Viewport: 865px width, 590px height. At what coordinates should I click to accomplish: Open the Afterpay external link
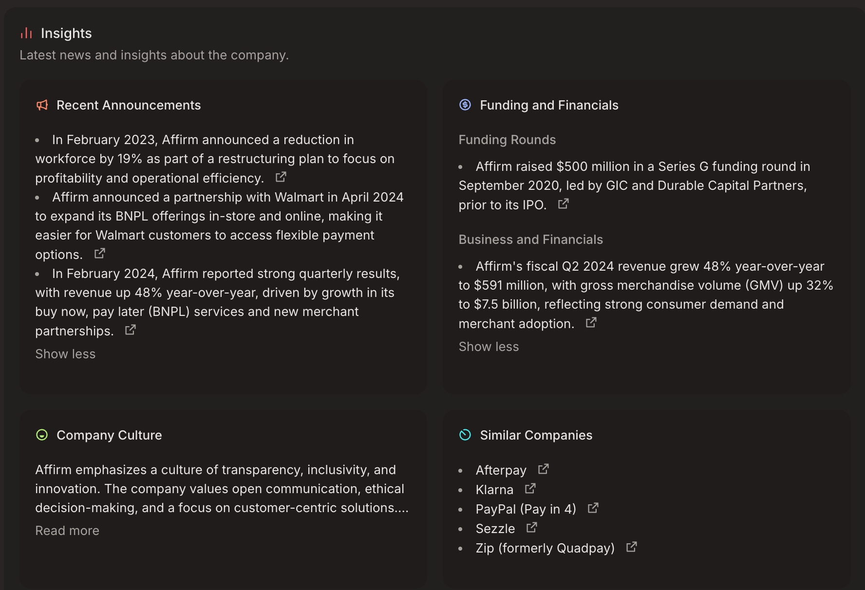click(x=544, y=469)
